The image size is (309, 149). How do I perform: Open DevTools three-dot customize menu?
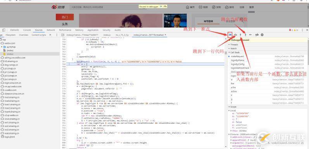pyautogui.click(x=302, y=30)
